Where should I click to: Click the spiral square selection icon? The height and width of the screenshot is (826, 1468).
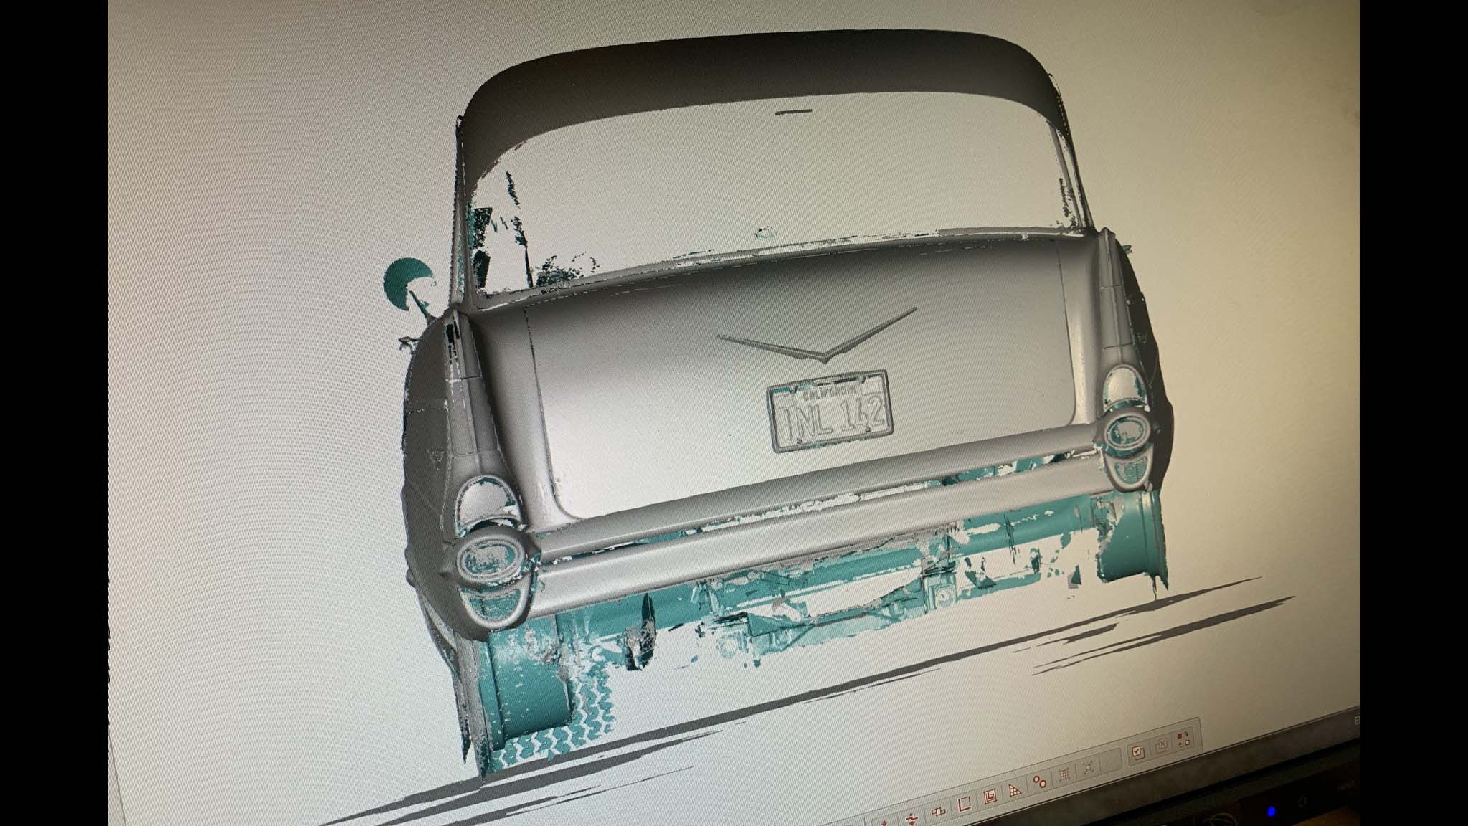coord(990,797)
